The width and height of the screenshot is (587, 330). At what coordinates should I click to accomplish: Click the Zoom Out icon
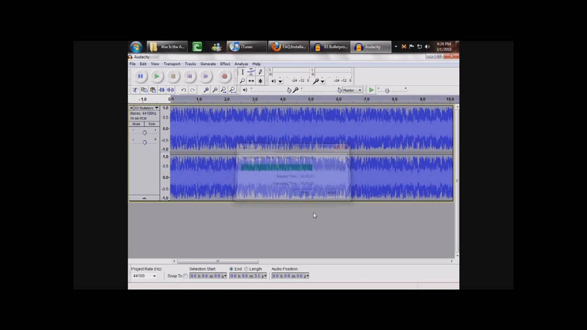[x=215, y=90]
